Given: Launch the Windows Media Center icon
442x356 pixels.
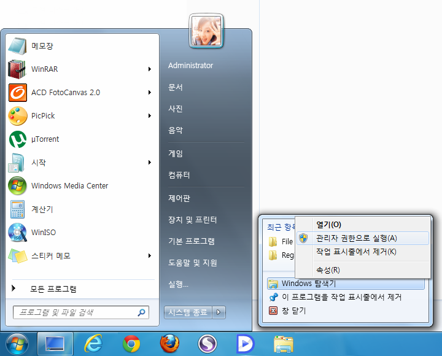Looking at the screenshot, I should [x=17, y=186].
